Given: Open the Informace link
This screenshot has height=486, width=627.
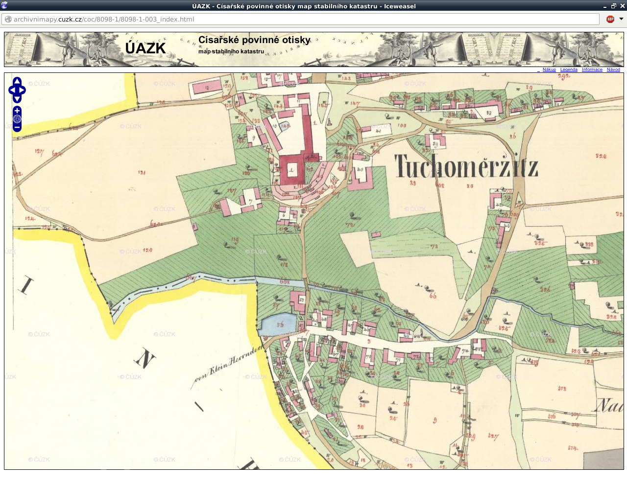Looking at the screenshot, I should tap(592, 69).
